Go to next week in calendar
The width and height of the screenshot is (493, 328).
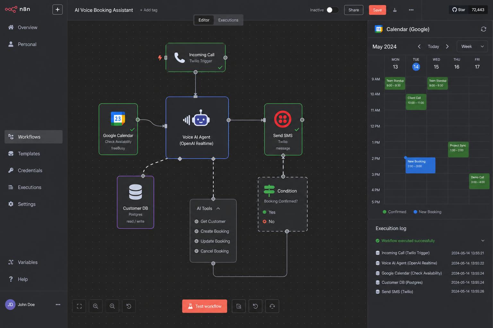tap(447, 46)
